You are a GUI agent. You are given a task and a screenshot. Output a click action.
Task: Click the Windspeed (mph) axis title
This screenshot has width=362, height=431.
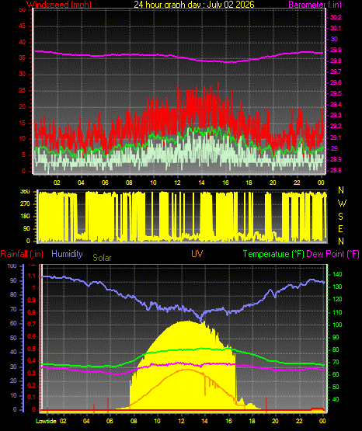pyautogui.click(x=59, y=5)
